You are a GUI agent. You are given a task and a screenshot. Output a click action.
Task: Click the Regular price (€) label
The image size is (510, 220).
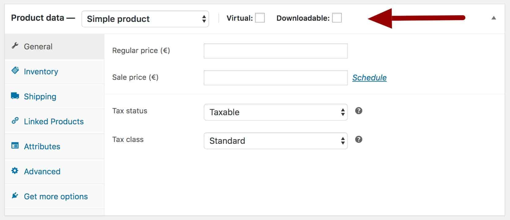point(141,51)
